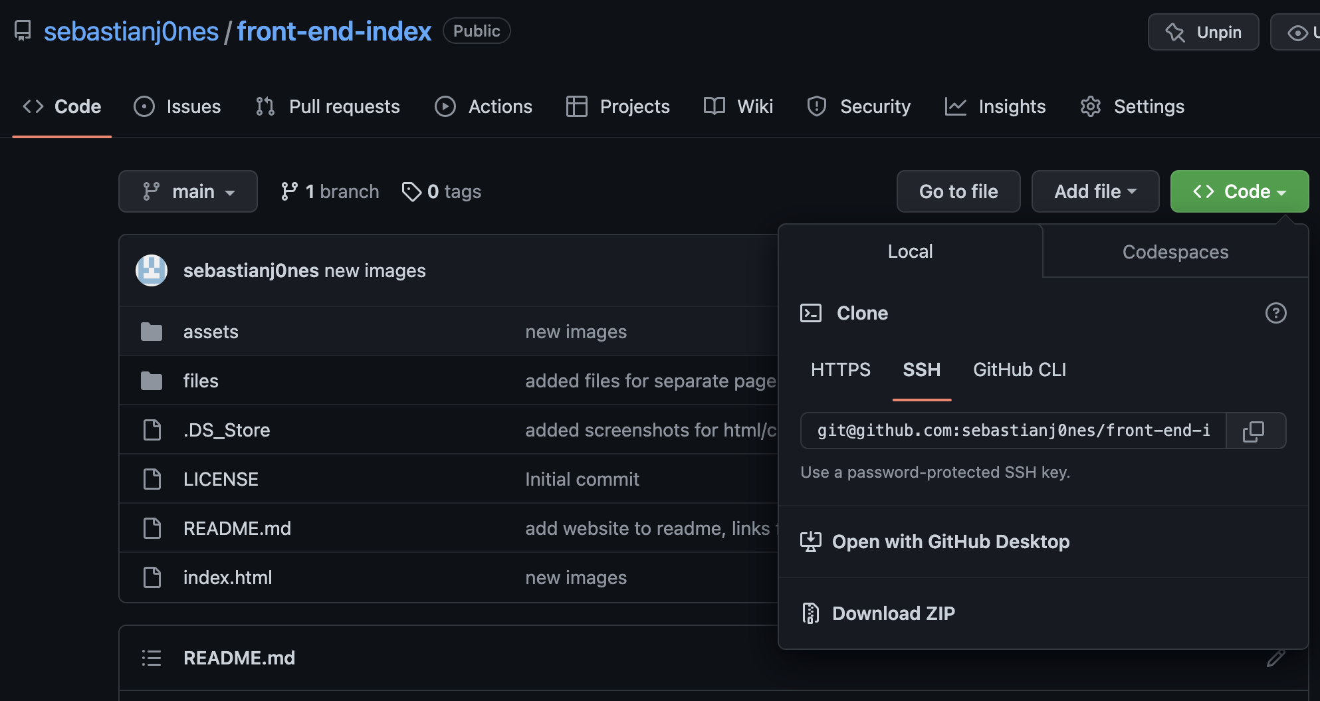The height and width of the screenshot is (701, 1320).
Task: Open the Security tab
Action: 858,106
